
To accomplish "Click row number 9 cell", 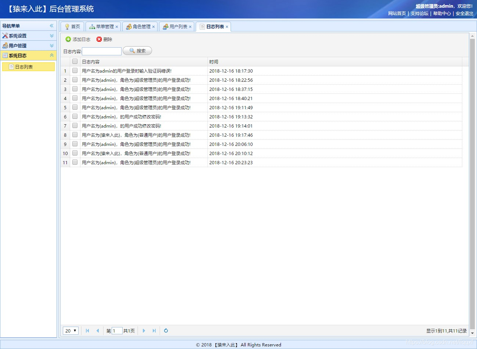I will point(65,144).
